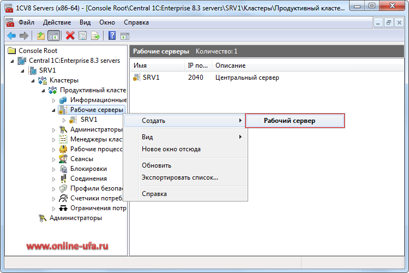Expand the Сеансы node

53,159
